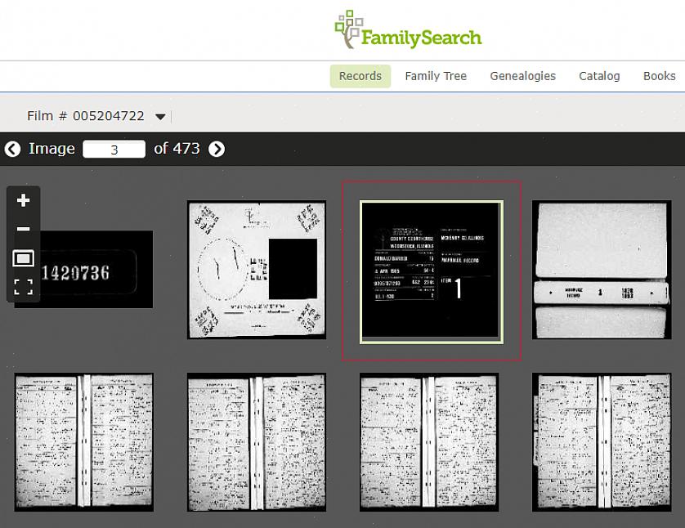Viewport: 685px width, 528px height.
Task: Enter full screen viewer mode
Action: [x=24, y=287]
